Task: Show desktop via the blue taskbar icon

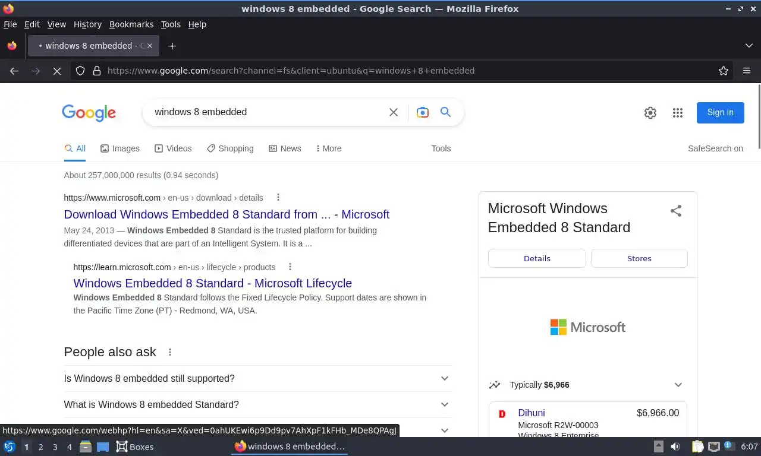Action: point(102,446)
